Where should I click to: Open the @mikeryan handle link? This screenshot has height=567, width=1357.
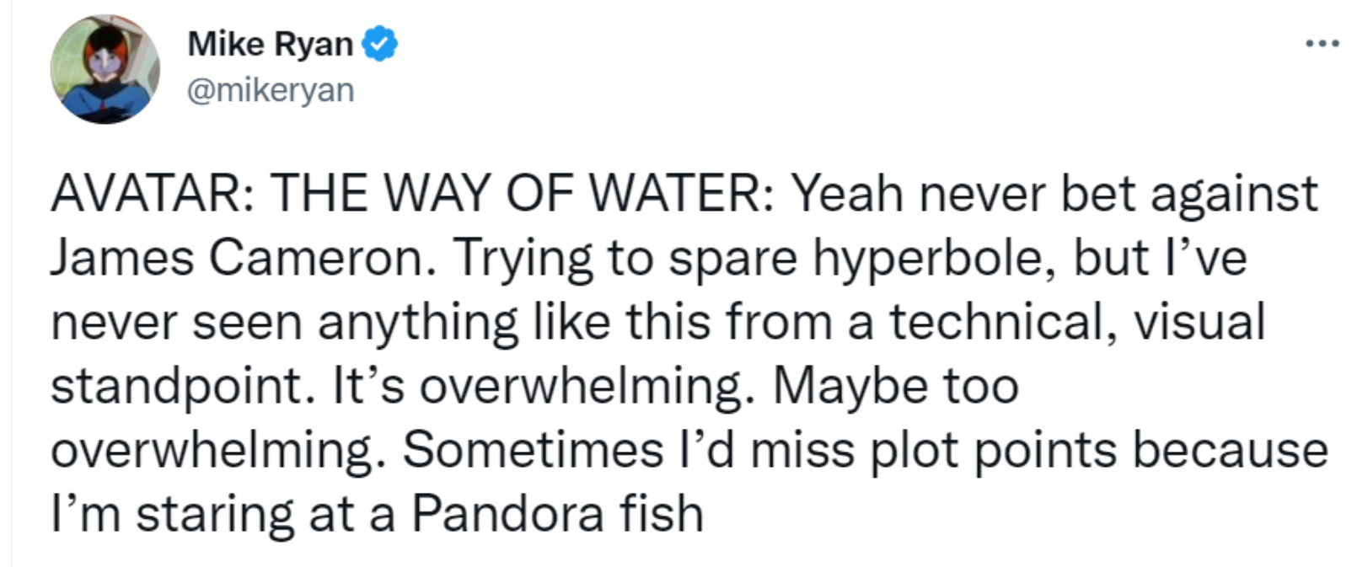pos(270,90)
